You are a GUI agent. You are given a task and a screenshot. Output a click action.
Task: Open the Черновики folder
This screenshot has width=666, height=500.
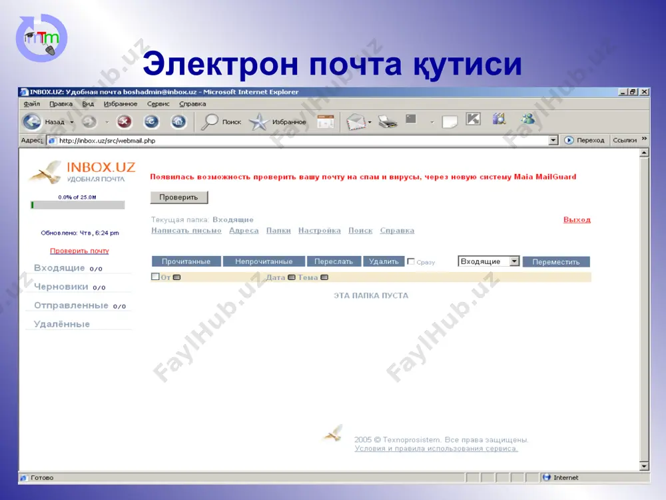point(61,287)
